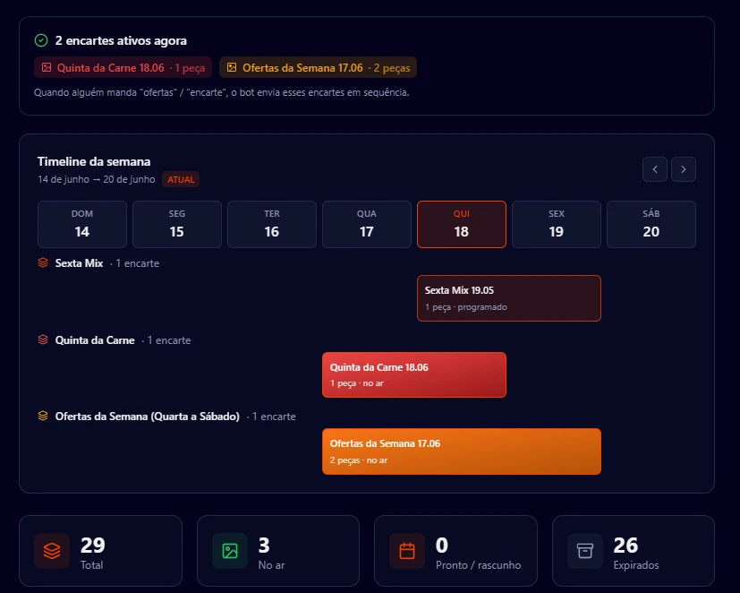Go to the previous week in timeline
This screenshot has width=740, height=593.
[x=655, y=169]
